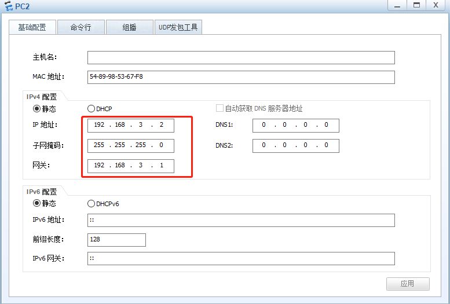Toggle 自动获取 DNS 服务器地址 checkbox
Viewport: 450px width, 304px height.
219,108
